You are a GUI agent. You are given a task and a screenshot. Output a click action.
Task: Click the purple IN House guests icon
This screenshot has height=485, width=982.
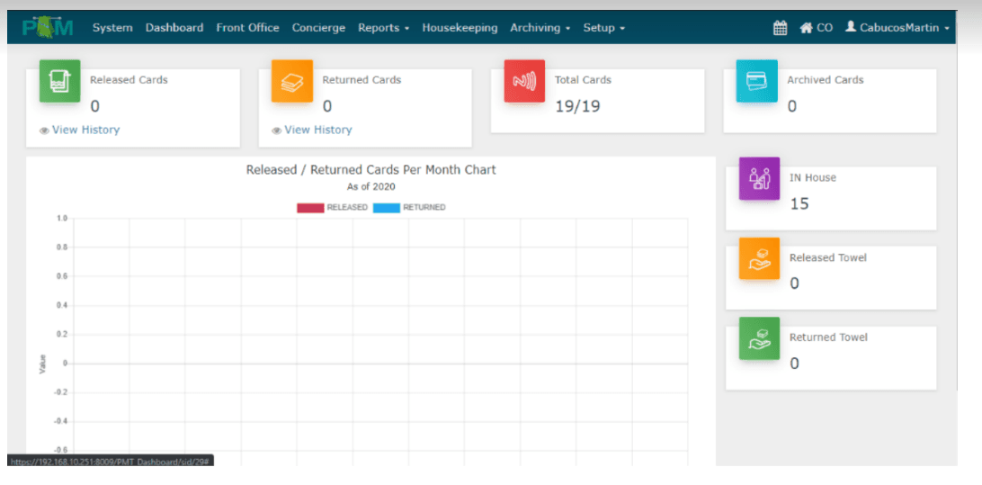tap(759, 178)
